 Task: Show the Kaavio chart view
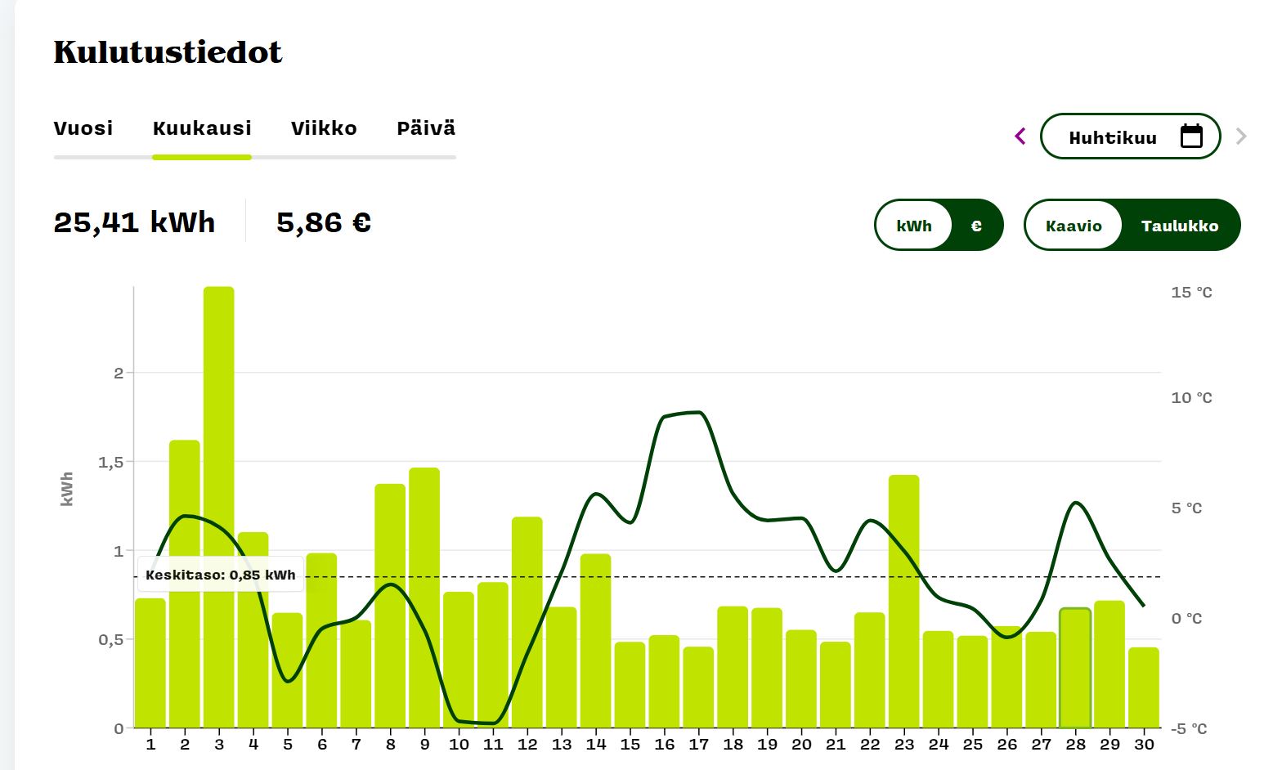pos(1073,226)
